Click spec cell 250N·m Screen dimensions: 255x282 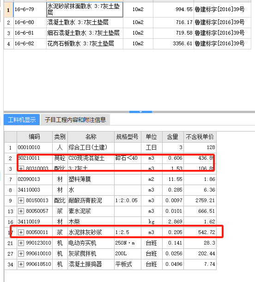click(127, 243)
